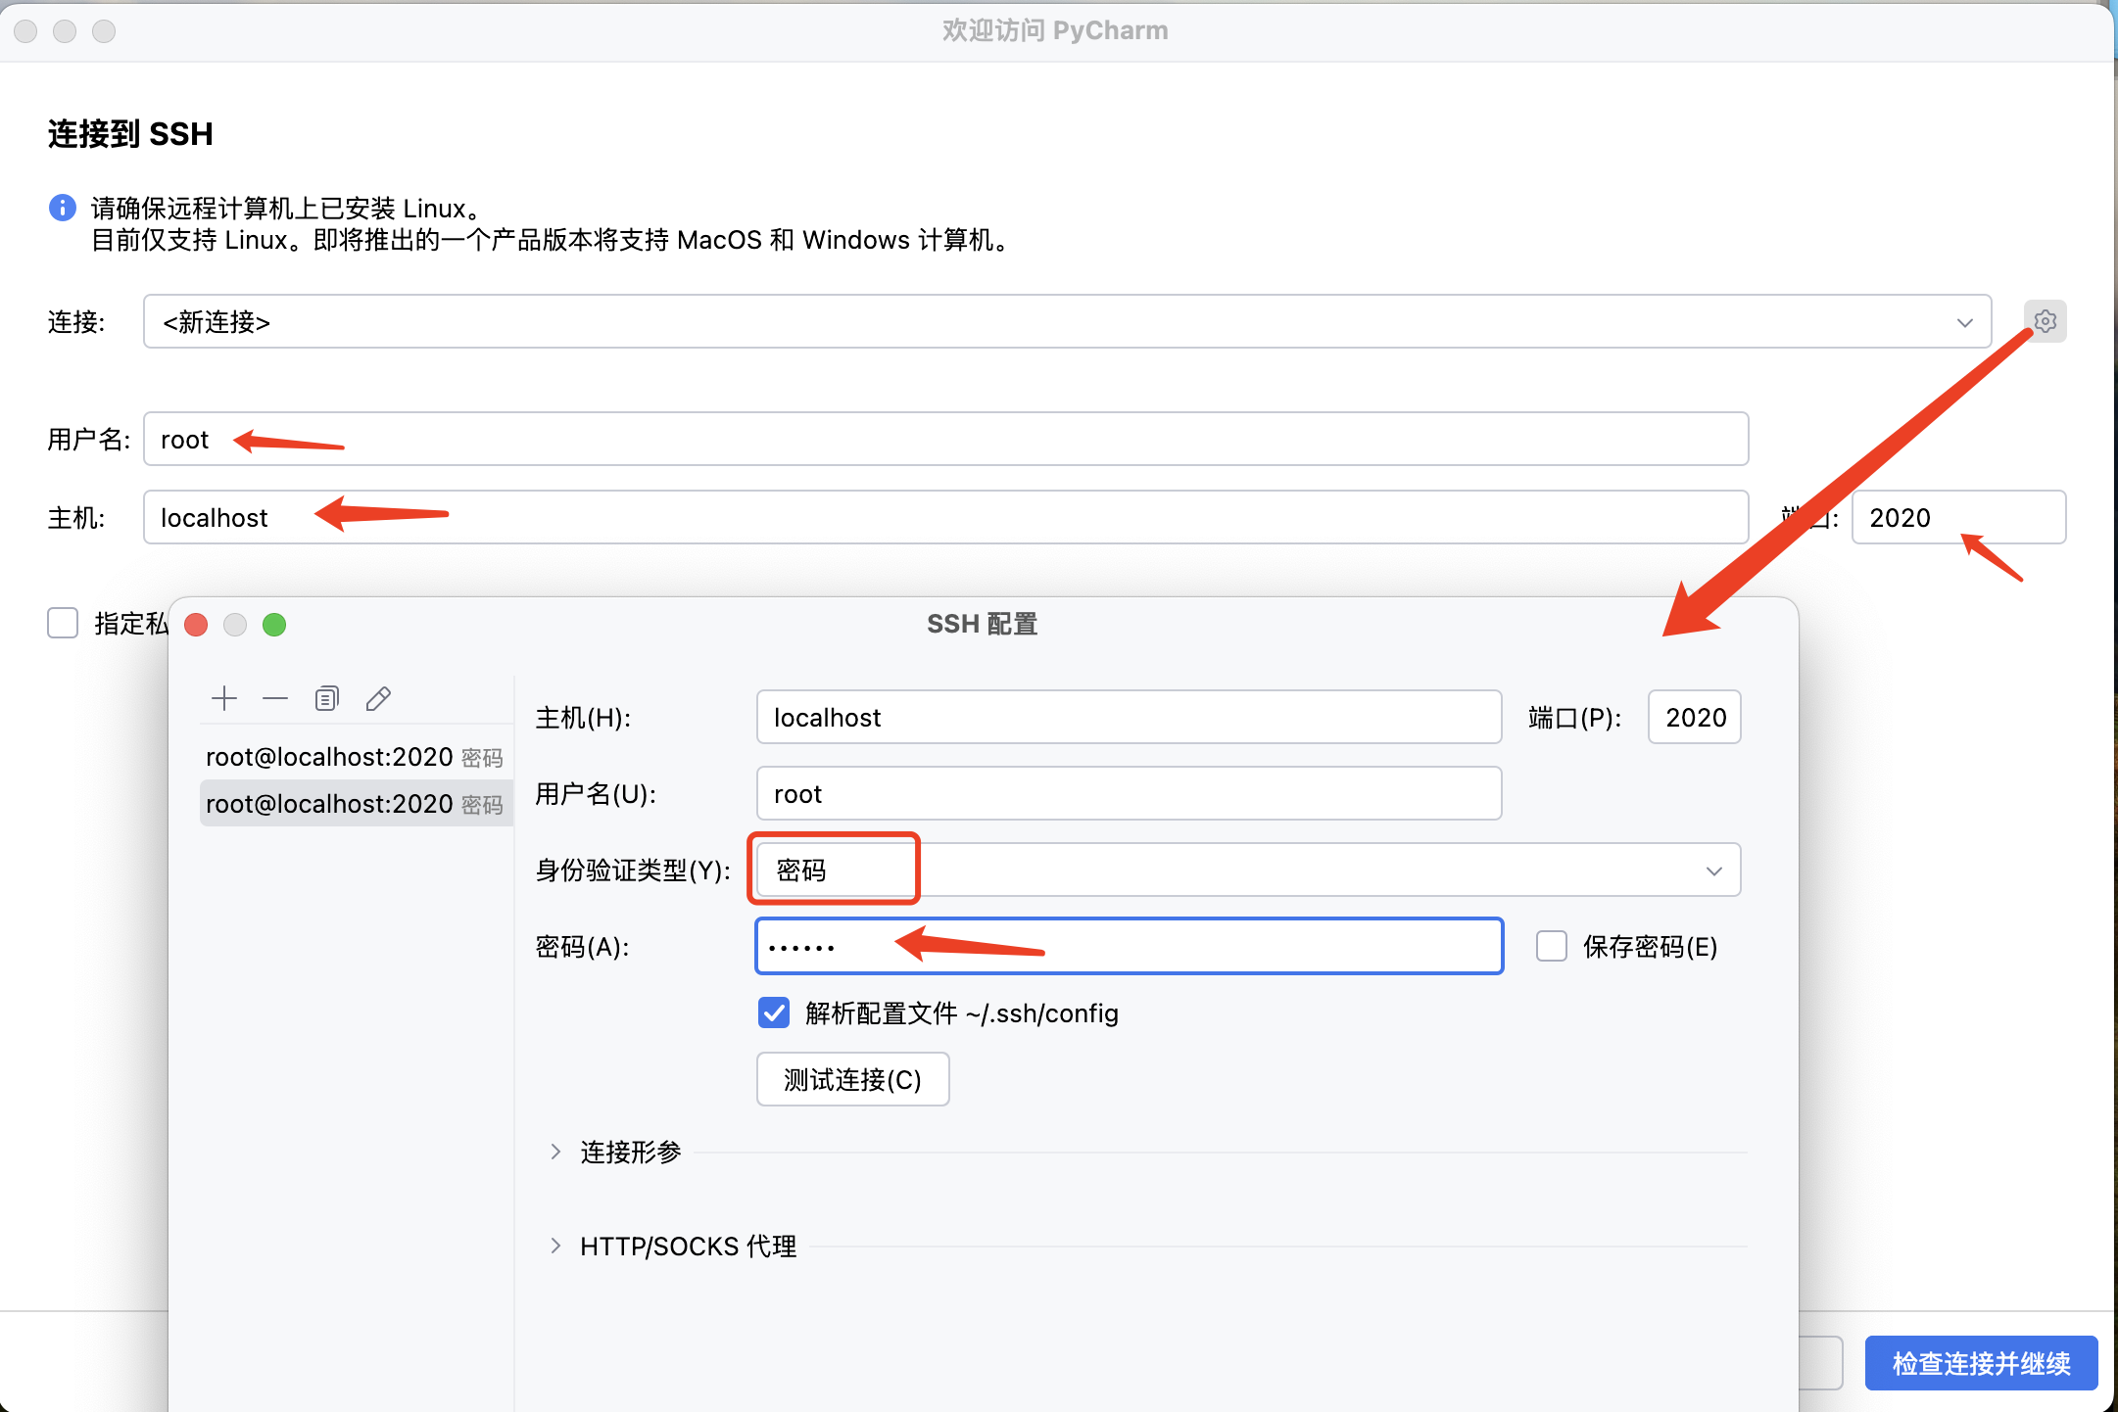Viewport: 2118px width, 1412px height.
Task: Add a new SSH configuration
Action: [x=224, y=698]
